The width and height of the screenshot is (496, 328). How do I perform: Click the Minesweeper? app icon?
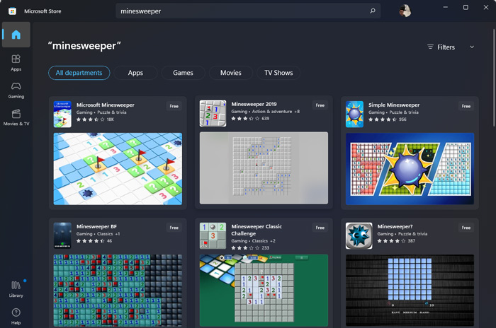click(x=359, y=235)
